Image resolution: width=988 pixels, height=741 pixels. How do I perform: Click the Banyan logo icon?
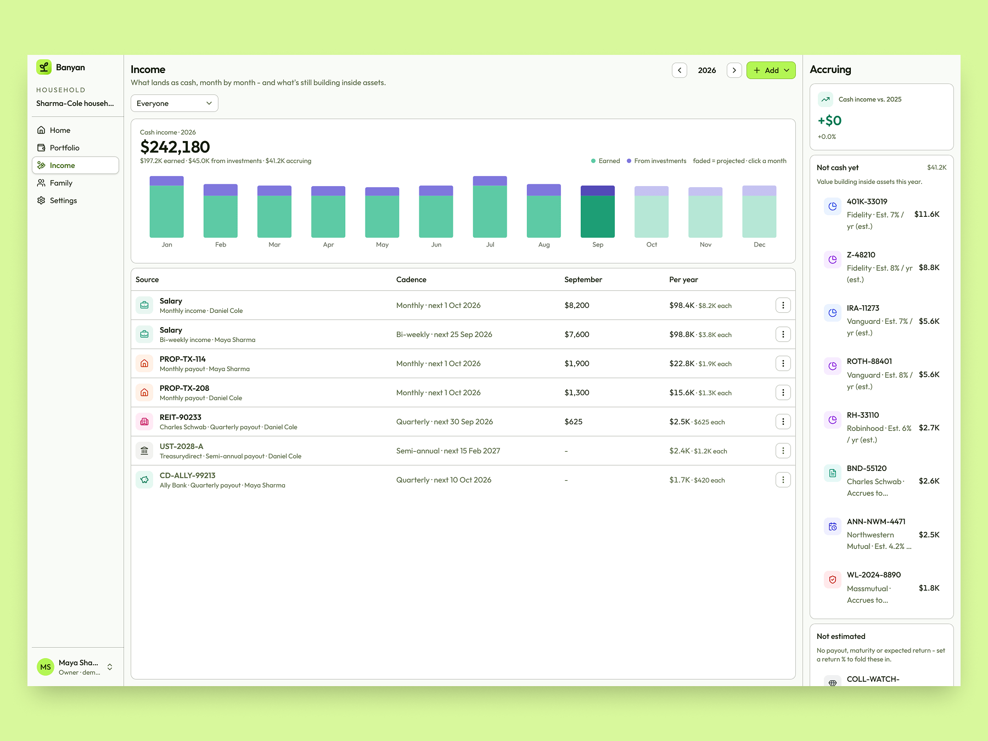[44, 67]
